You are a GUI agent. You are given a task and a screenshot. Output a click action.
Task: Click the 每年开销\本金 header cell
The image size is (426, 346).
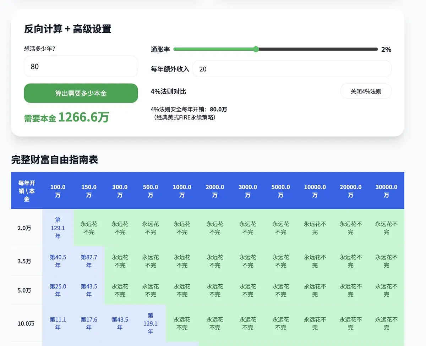(27, 191)
